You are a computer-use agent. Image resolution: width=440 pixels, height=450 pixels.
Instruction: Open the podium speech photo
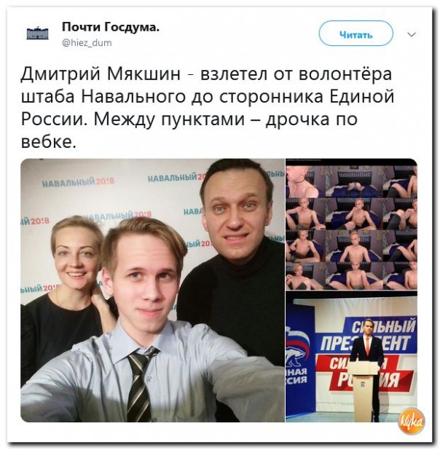point(351,357)
